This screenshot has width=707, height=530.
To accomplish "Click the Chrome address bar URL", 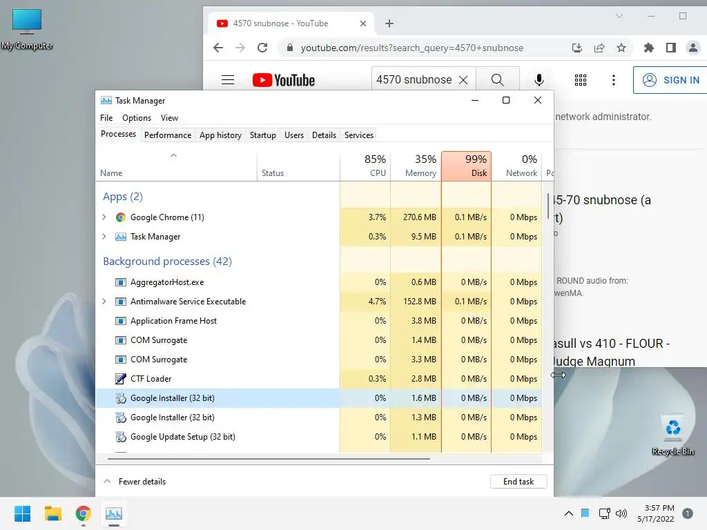I will tap(411, 48).
